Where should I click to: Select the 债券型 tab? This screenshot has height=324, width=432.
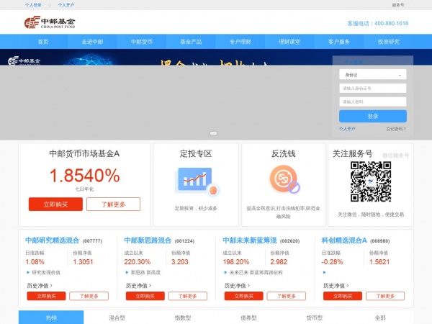tap(248, 318)
